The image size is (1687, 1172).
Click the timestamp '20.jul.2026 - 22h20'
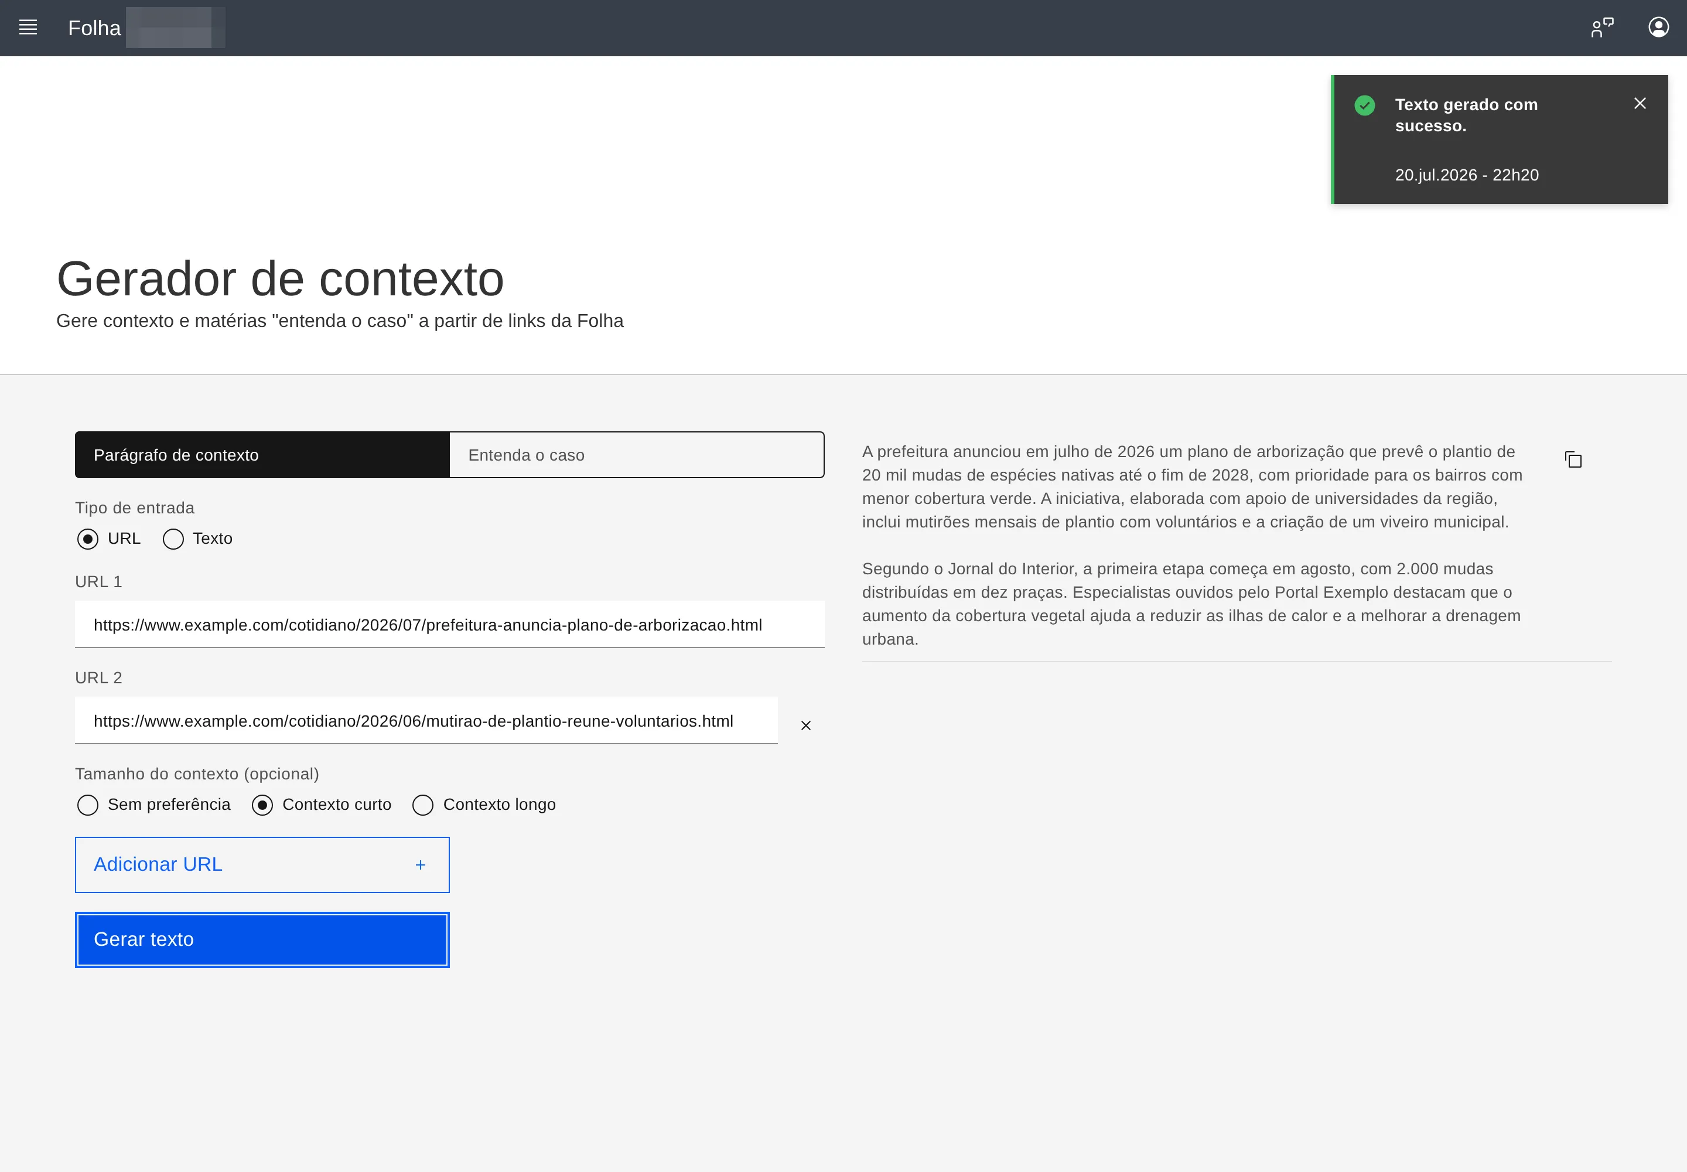click(1466, 175)
